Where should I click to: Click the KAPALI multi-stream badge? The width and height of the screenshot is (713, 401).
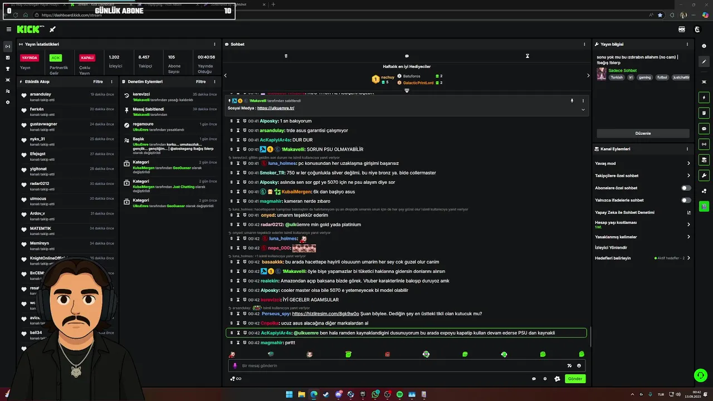pyautogui.click(x=87, y=57)
